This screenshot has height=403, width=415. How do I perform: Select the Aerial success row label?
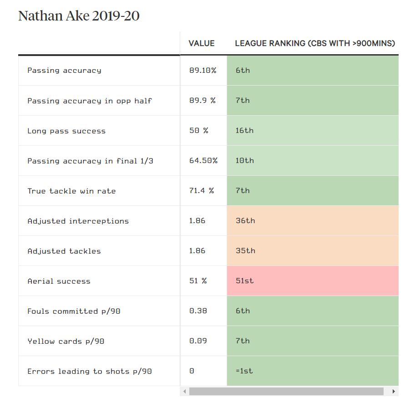coord(59,281)
